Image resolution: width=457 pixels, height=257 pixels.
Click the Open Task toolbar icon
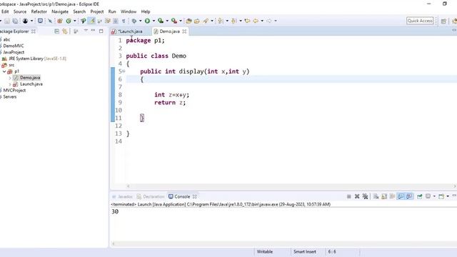(197, 21)
